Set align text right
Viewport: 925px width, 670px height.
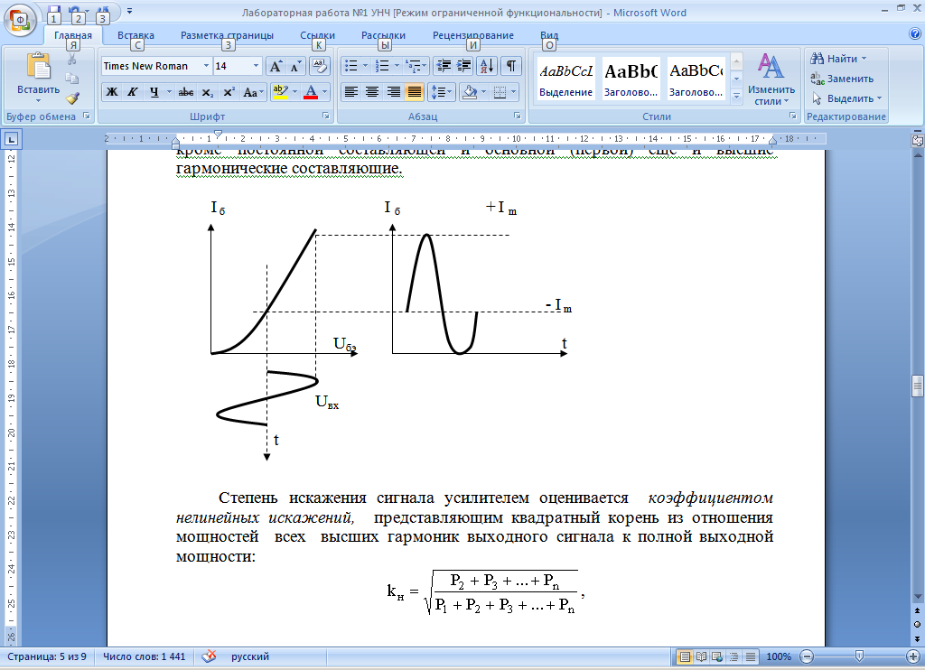393,92
